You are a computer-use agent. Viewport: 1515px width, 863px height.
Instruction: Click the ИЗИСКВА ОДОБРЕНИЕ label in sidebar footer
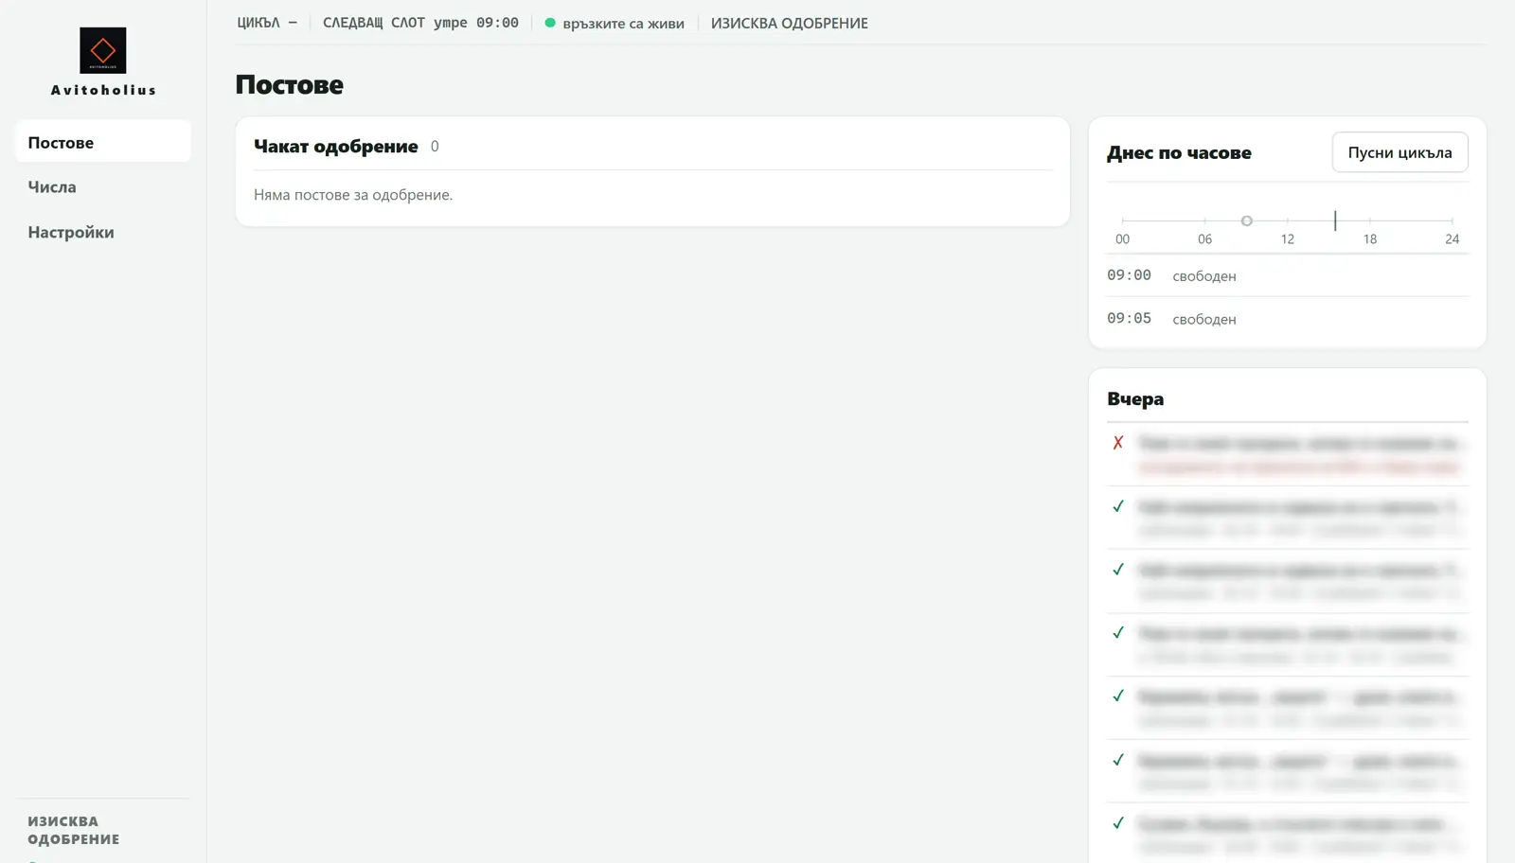73,830
